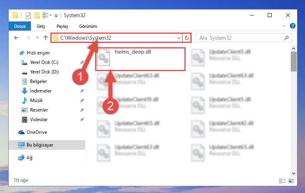Viewport: 305px width, 193px height.
Task: Toggle the pin next to Videolar
Action: (82, 120)
